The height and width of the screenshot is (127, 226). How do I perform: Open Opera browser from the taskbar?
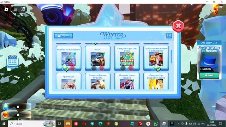coord(84,124)
